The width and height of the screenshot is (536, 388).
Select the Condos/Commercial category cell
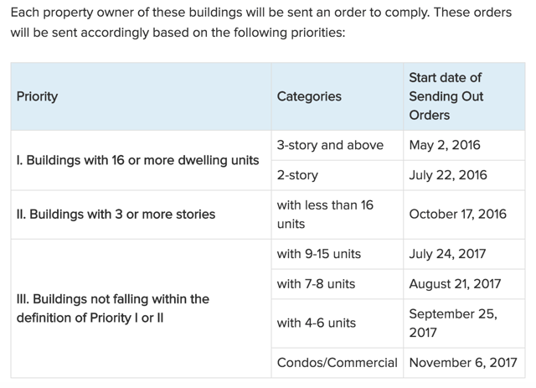tap(337, 363)
